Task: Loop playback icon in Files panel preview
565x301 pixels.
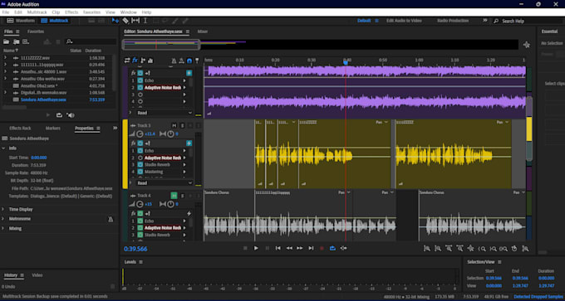Action: (x=59, y=115)
